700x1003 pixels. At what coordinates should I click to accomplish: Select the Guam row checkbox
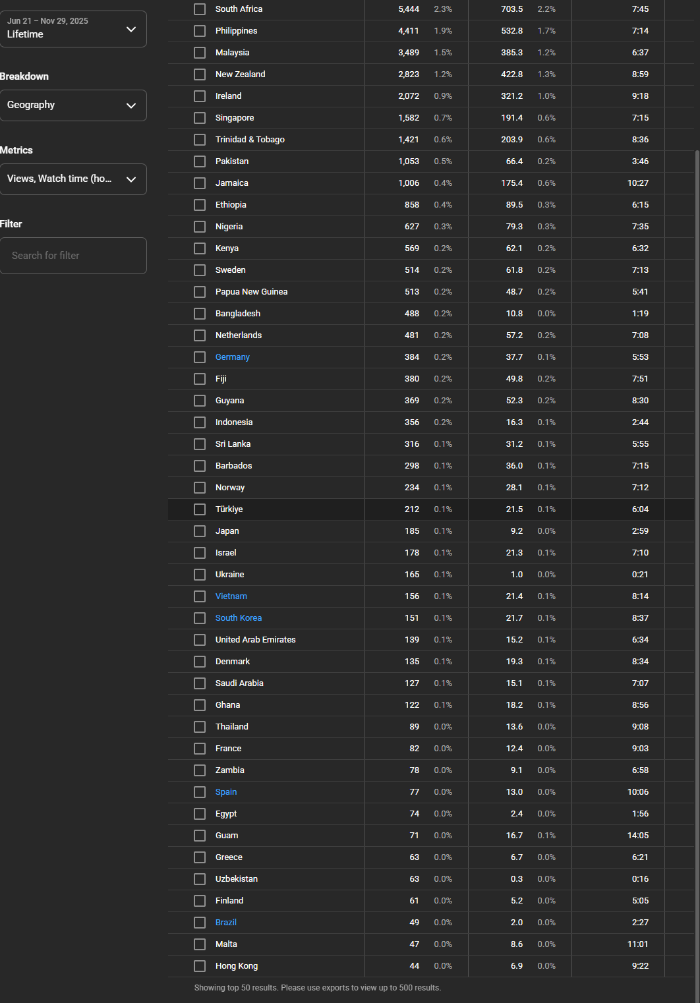pyautogui.click(x=200, y=836)
